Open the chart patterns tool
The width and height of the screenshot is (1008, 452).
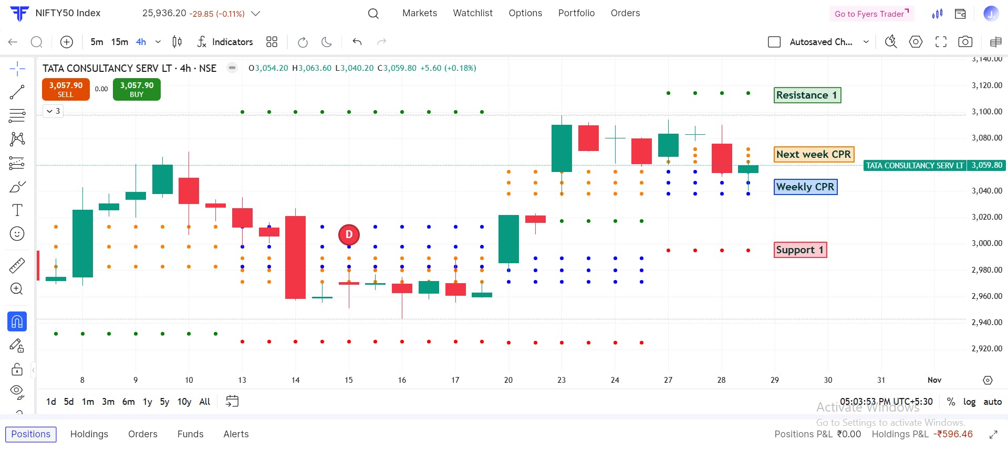click(17, 139)
